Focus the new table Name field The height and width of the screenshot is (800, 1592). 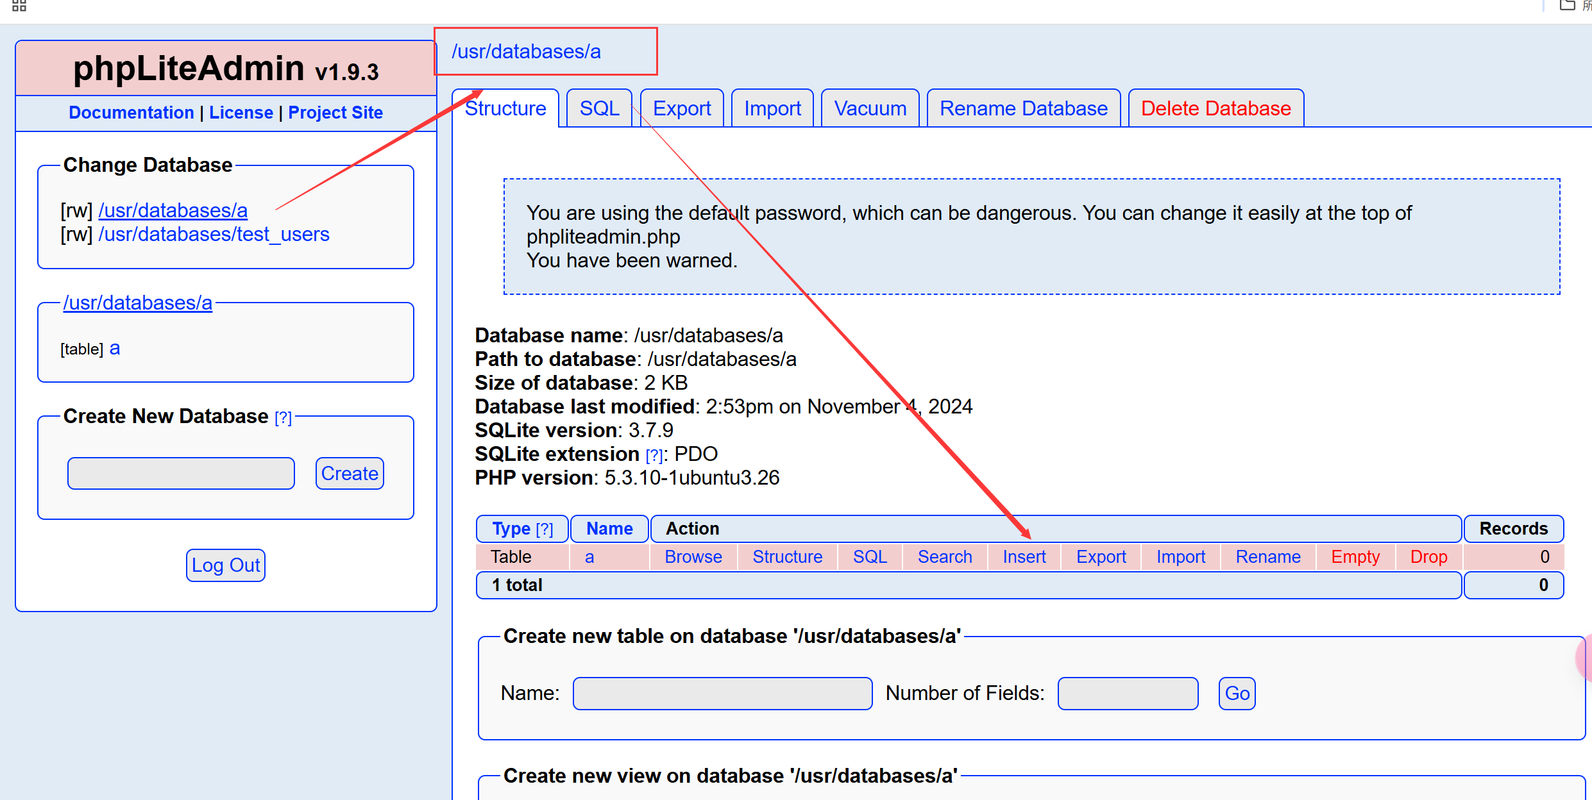722,694
